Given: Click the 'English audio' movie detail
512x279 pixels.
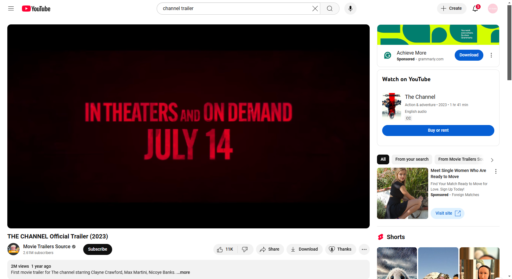Looking at the screenshot, I should 416,112.
